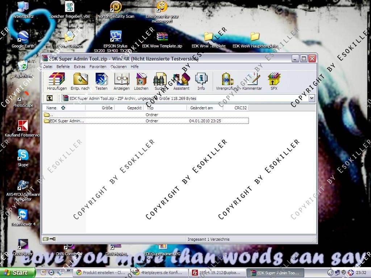The image size is (371, 278).
Task: Click the SFX archive icon
Action: [274, 81]
